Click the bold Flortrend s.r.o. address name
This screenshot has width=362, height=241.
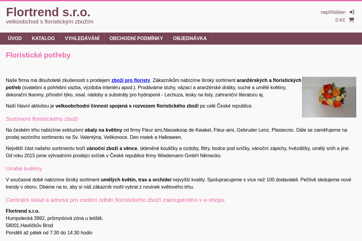click(x=23, y=211)
